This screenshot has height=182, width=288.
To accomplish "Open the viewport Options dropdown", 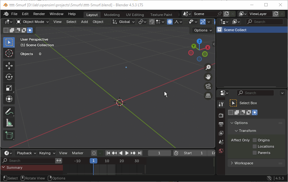I will (x=203, y=30).
